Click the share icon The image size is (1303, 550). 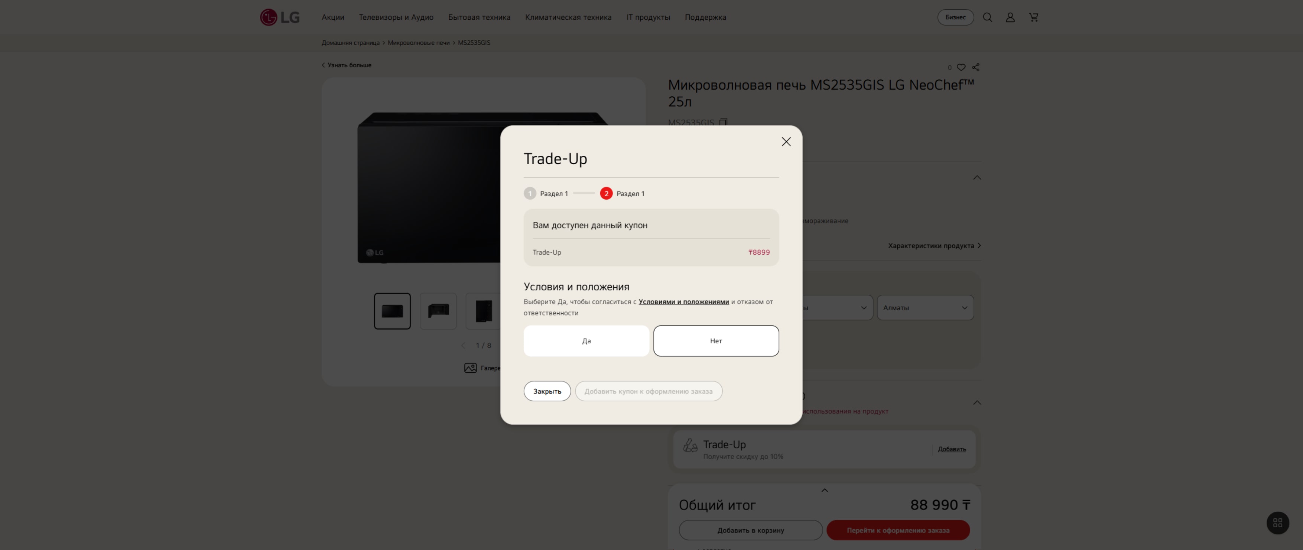click(x=976, y=67)
